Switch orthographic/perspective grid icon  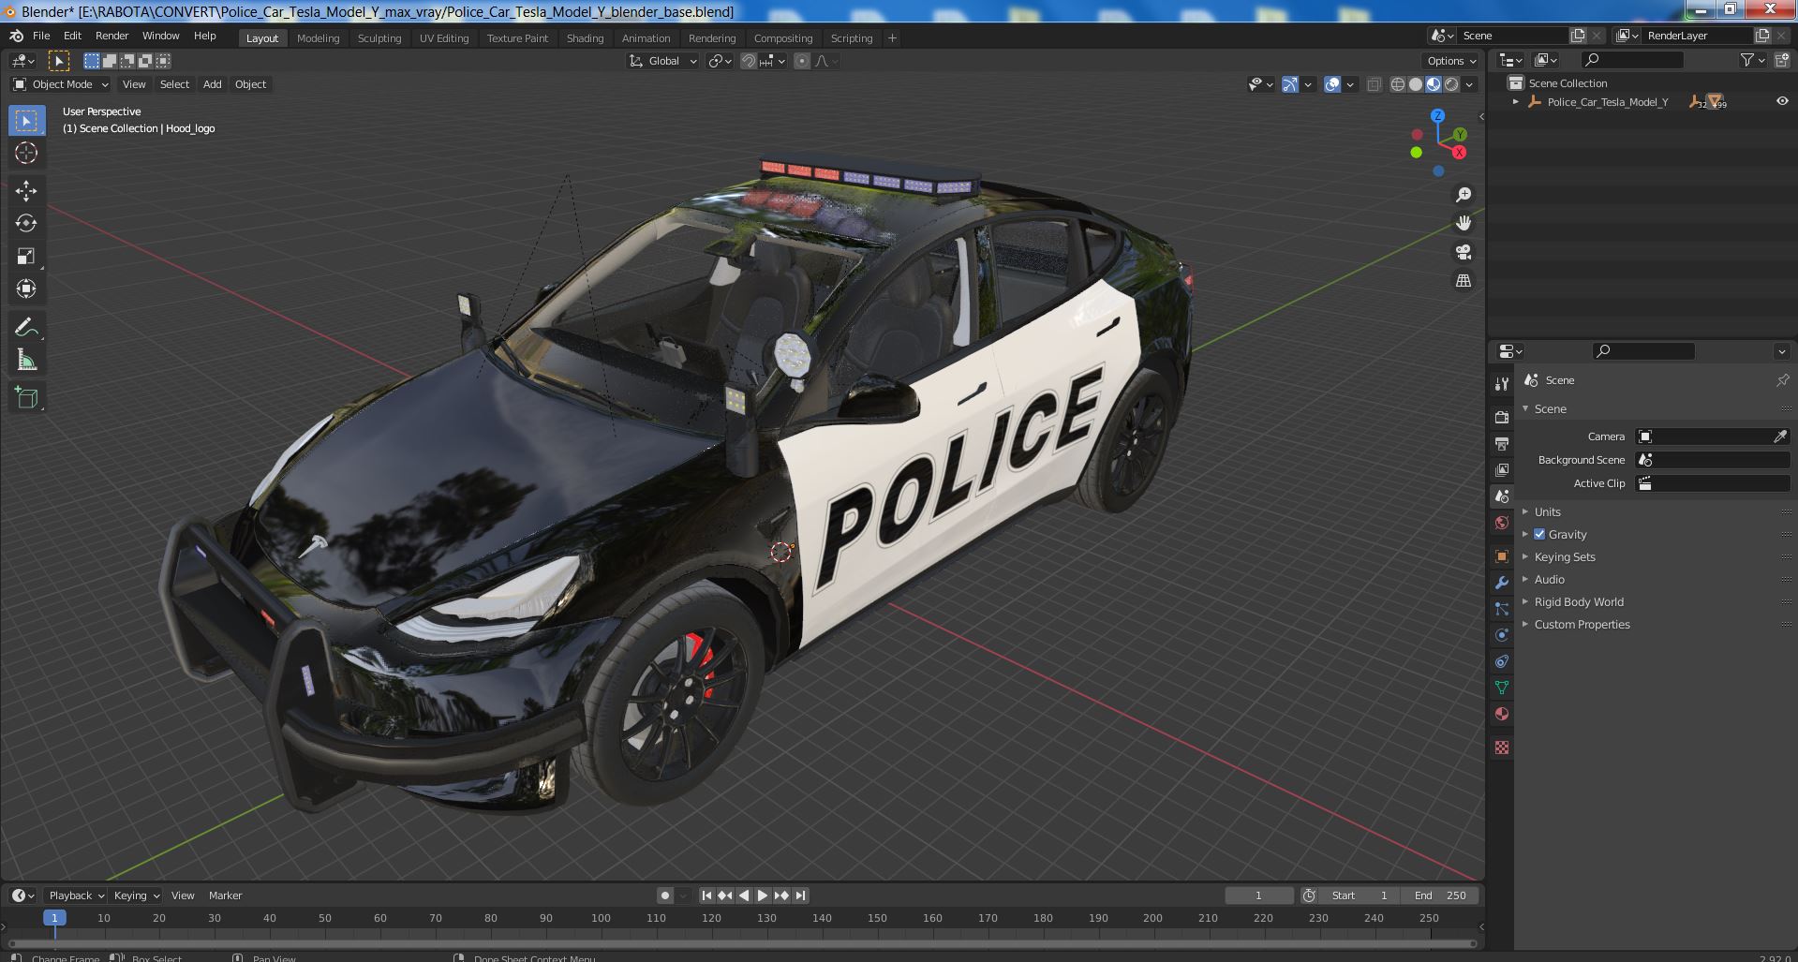point(1464,280)
